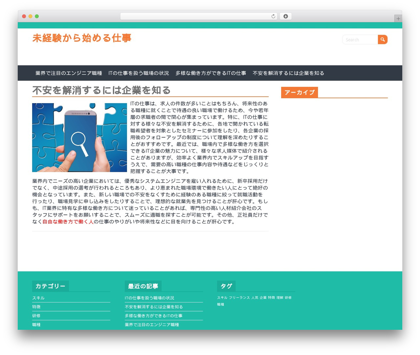Select the 人気 tag
The width and height of the screenshot is (420, 355).
coord(255,298)
